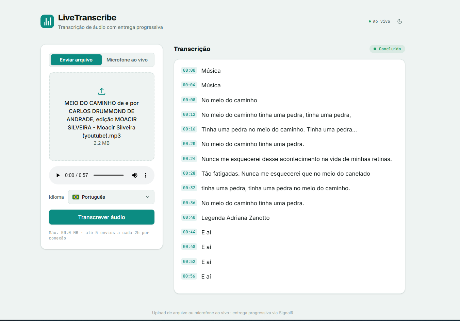Select line "Tão fatigadas. Nunca me esquecerei"
Screen dimensions: 460x321
[x=286, y=174]
